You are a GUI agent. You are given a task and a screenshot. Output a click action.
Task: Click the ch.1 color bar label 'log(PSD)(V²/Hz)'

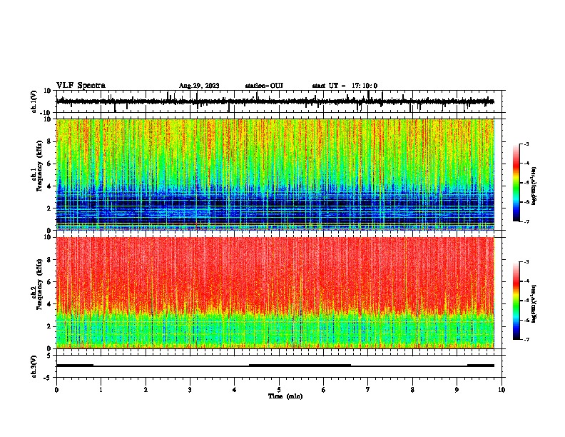coord(534,186)
